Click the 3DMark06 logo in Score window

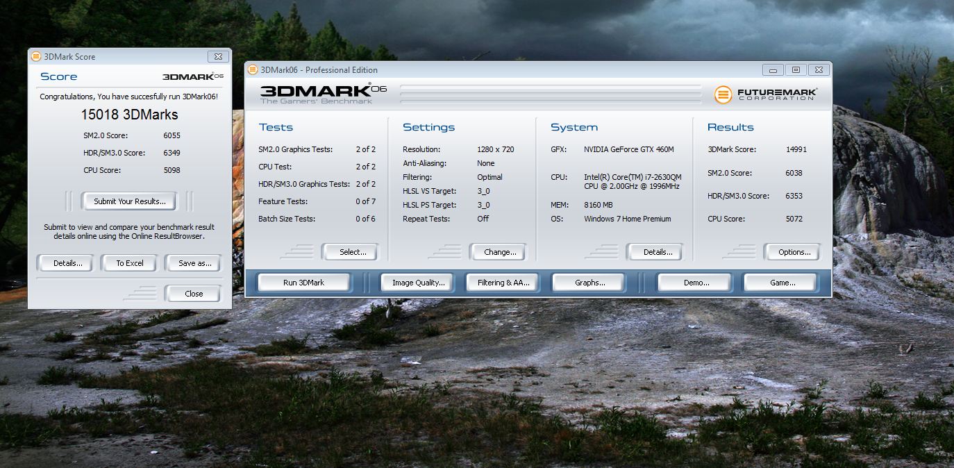pos(193,76)
